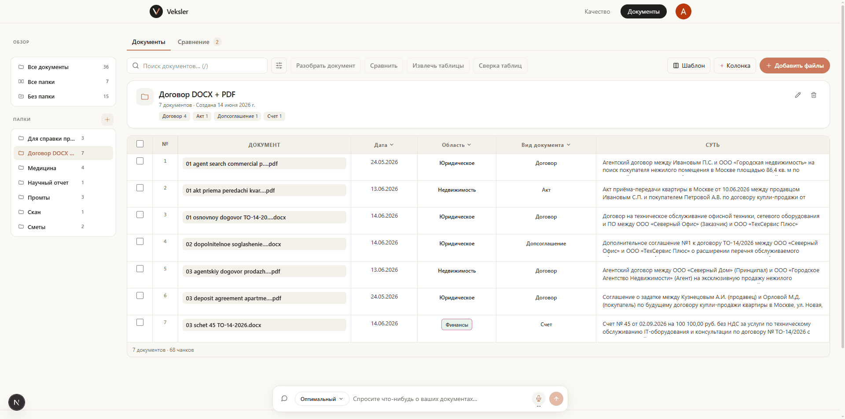Click the round N icon at bottom left
This screenshot has width=845, height=419.
point(17,402)
